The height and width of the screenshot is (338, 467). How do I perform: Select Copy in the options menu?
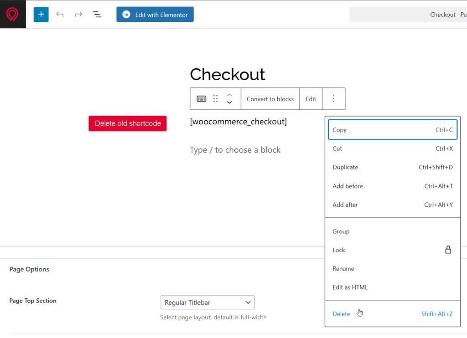click(339, 130)
